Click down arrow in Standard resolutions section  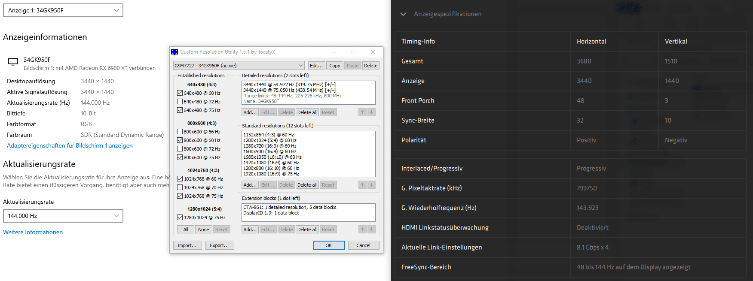click(372, 185)
